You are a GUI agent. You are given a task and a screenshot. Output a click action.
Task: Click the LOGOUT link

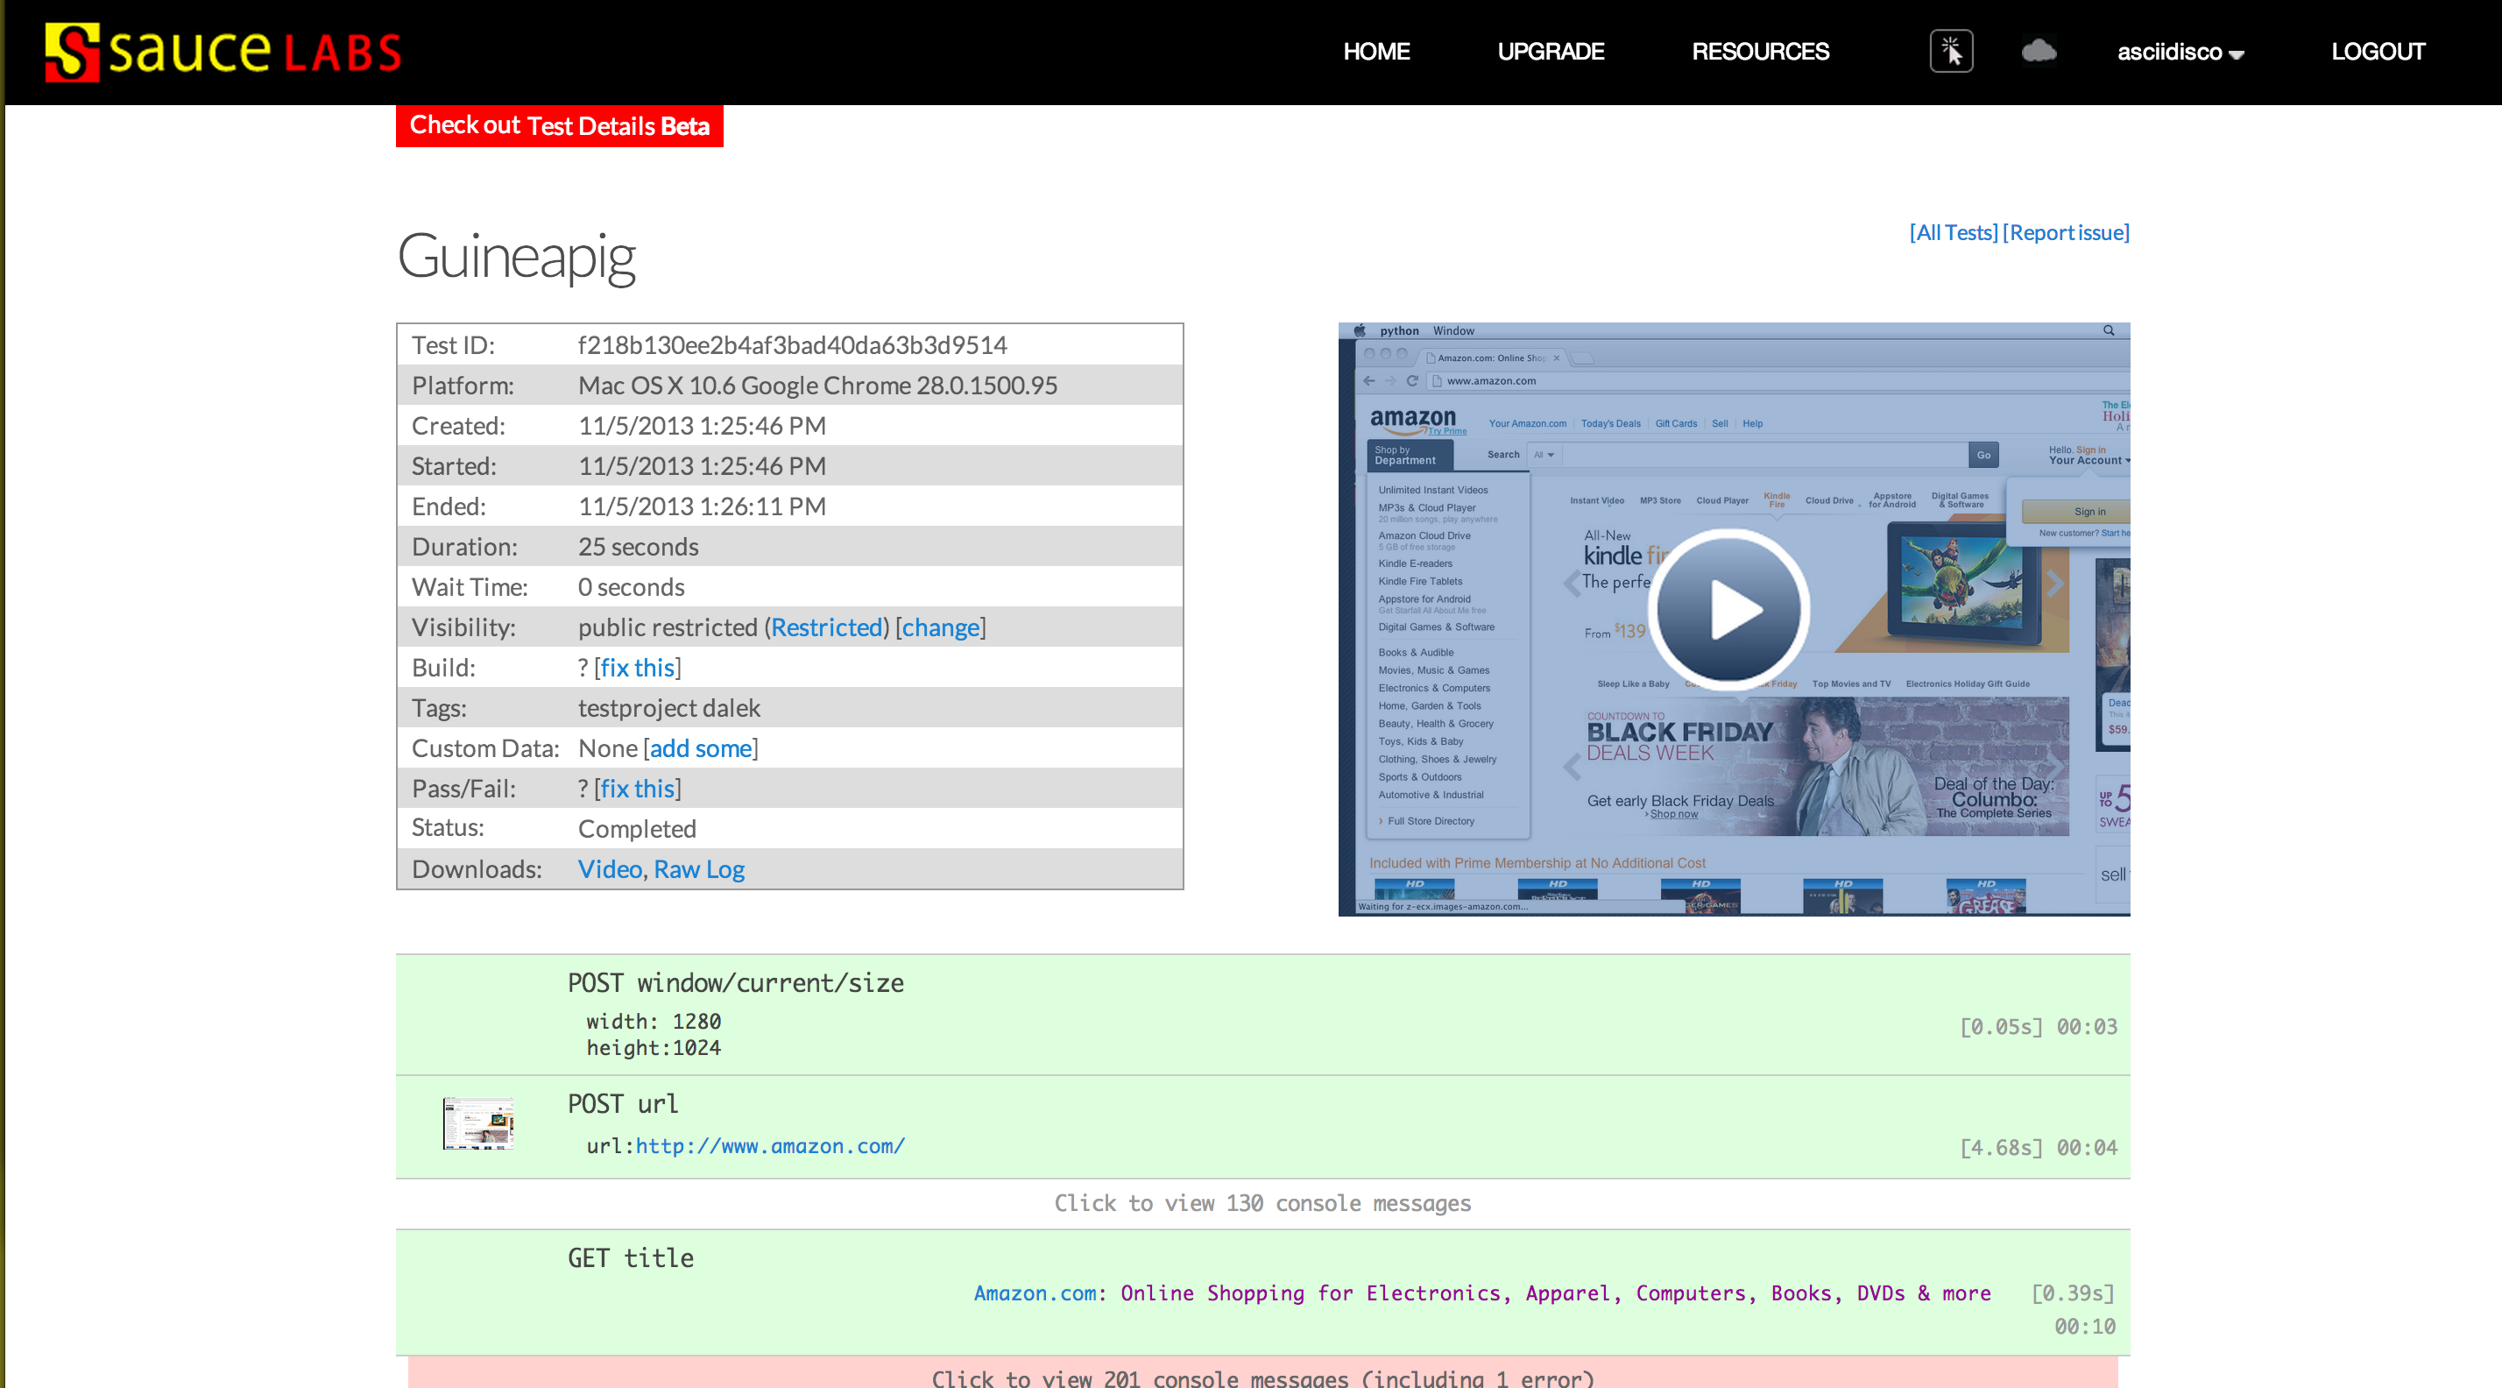point(2378,52)
